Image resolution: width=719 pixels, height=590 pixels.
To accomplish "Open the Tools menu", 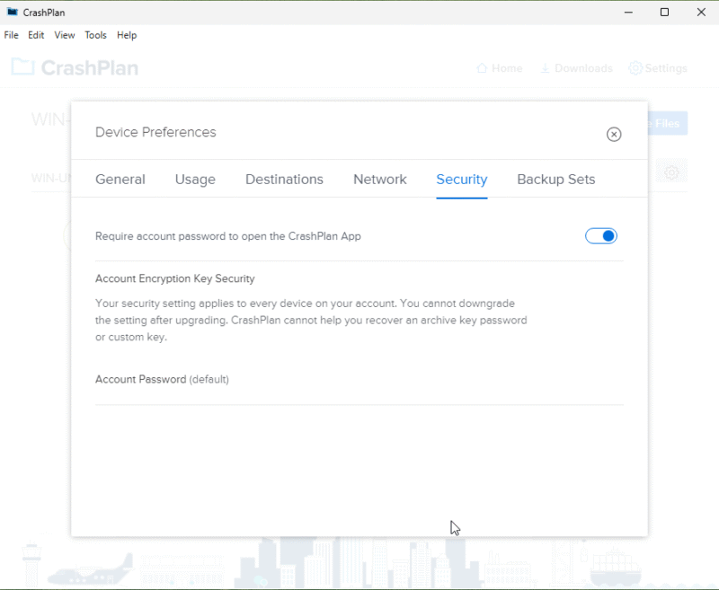I will click(95, 35).
